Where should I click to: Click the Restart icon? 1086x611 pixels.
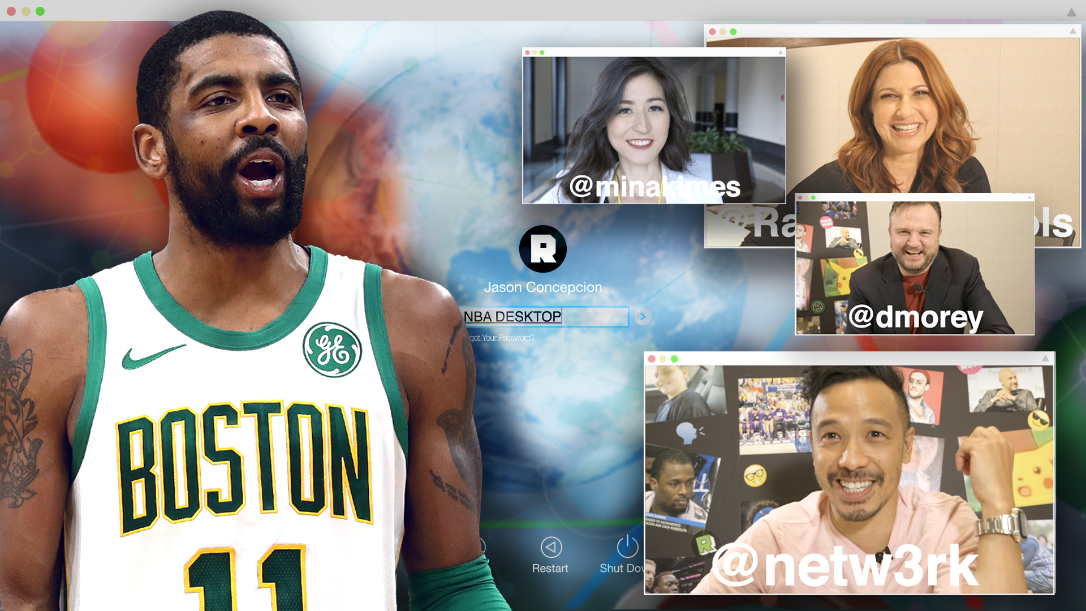pyautogui.click(x=551, y=548)
